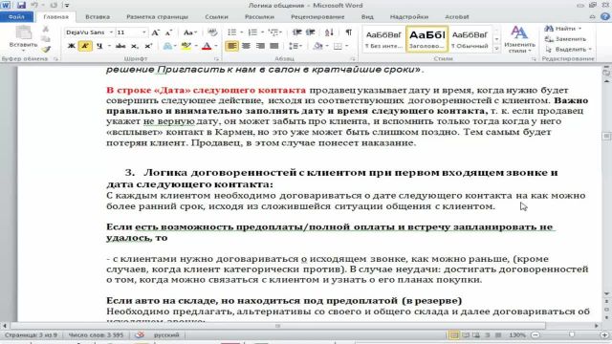Screen dimensions: 612x344
Task: Select the align left button
Action: click(x=231, y=46)
